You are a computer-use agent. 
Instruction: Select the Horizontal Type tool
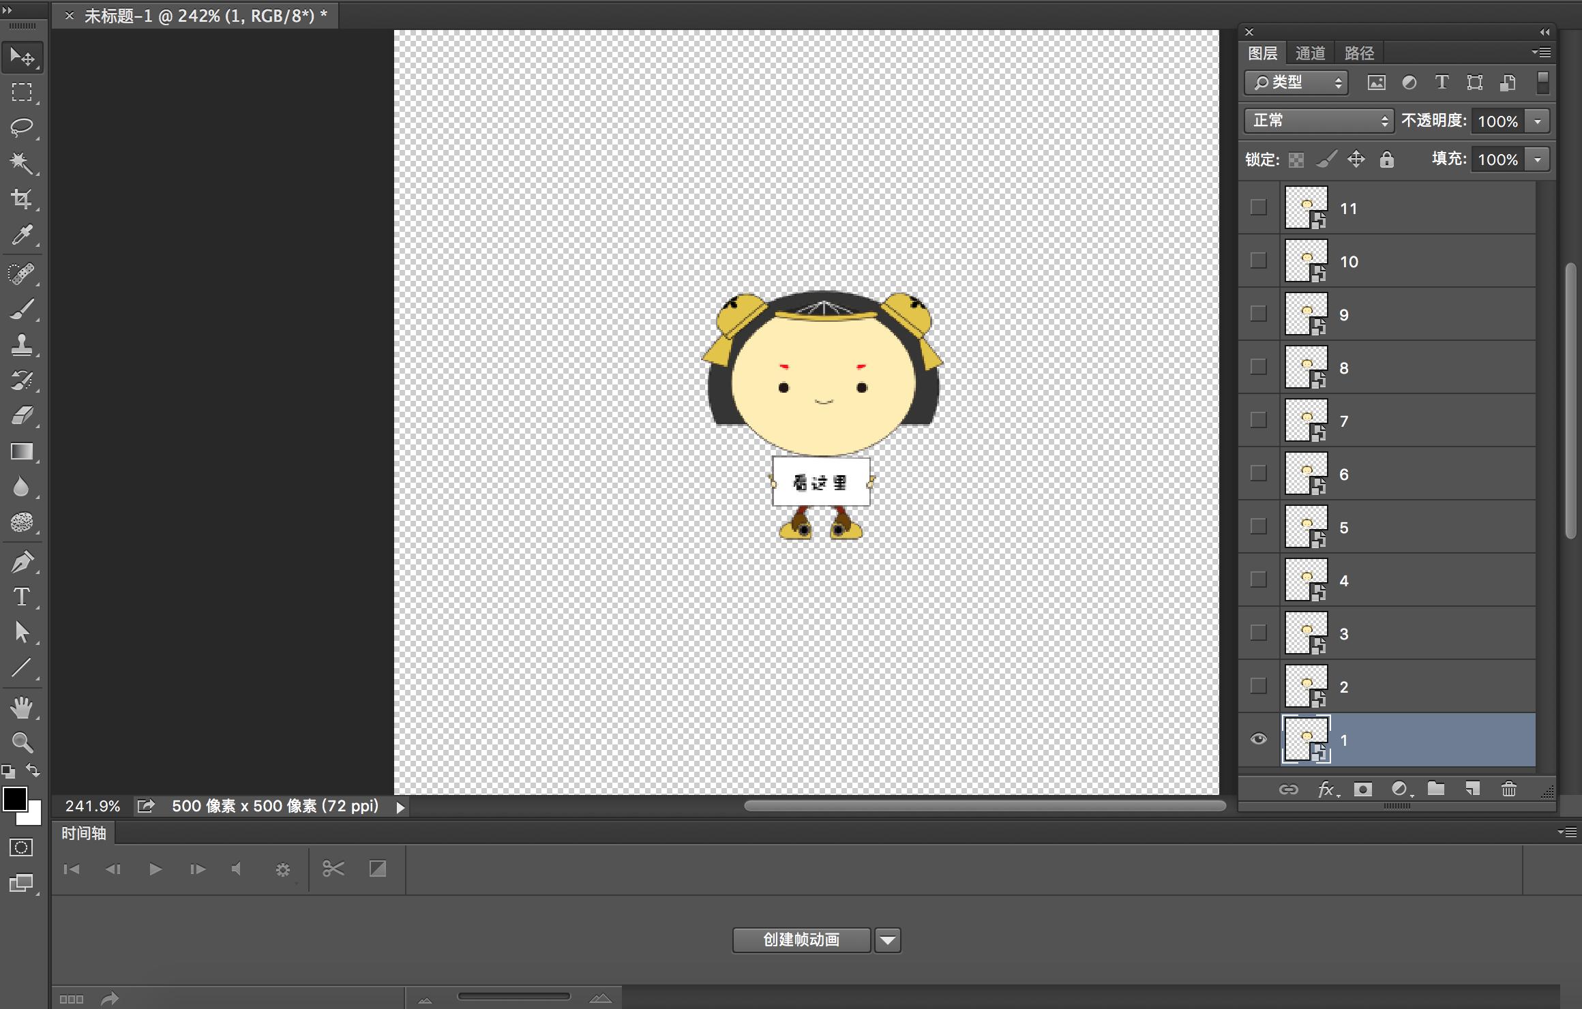[22, 597]
